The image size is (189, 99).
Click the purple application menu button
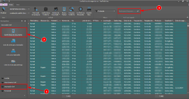pyautogui.click(x=4, y=4)
